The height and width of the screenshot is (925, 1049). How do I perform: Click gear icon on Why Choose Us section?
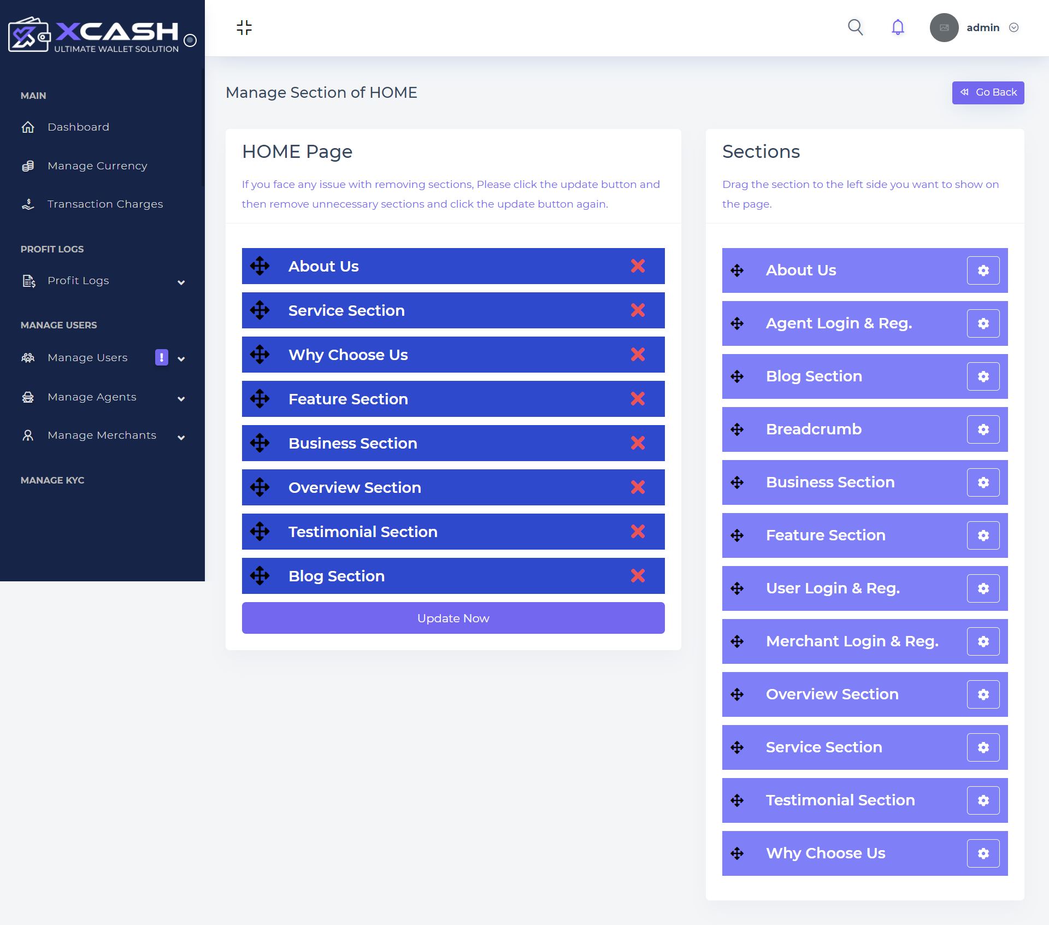983,853
